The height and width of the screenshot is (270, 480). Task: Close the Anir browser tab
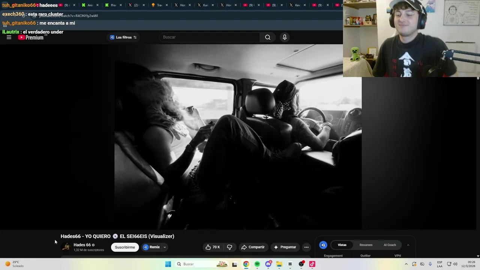pyautogui.click(x=97, y=5)
